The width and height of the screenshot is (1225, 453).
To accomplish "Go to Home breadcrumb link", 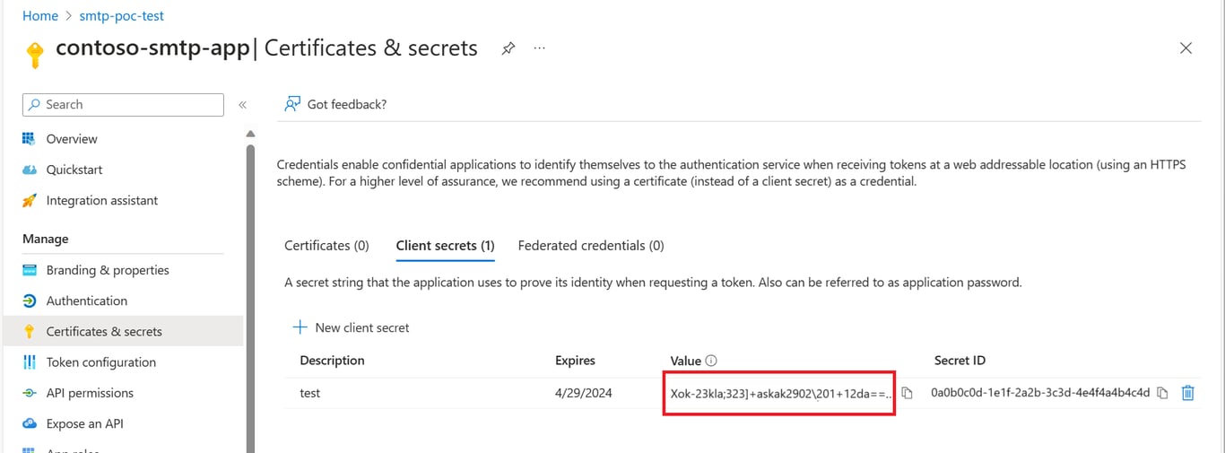I will 40,16.
